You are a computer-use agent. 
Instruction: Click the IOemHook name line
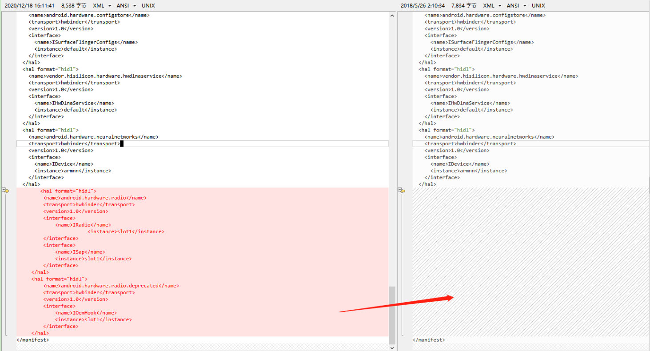(x=86, y=313)
